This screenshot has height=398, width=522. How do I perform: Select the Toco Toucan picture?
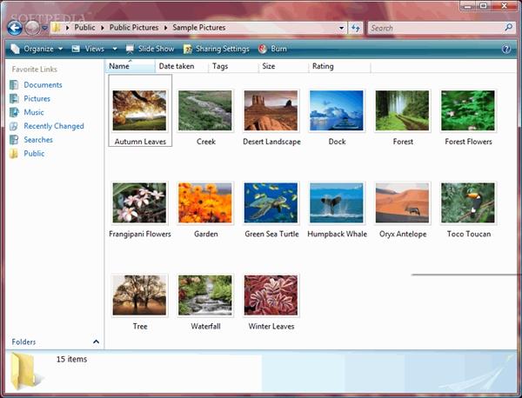[x=467, y=203]
